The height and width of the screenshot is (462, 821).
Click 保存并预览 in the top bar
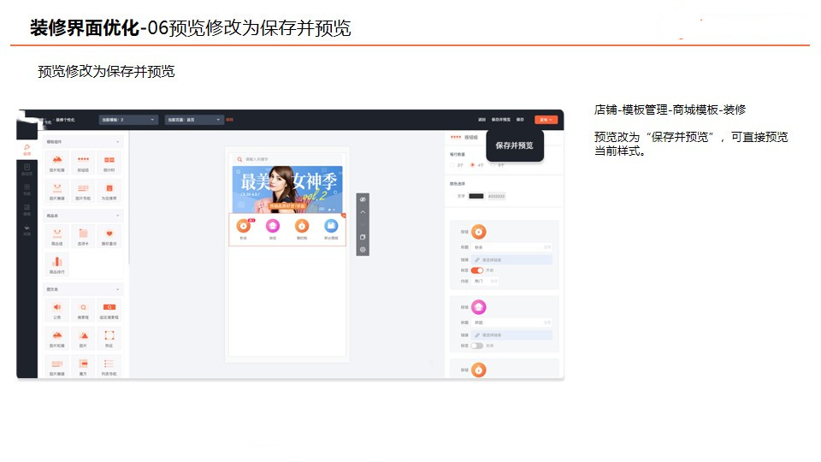point(500,120)
